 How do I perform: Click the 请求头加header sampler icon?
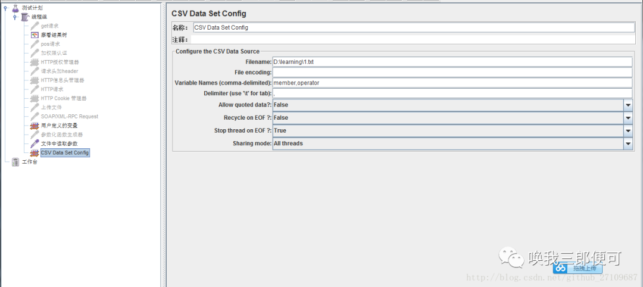35,71
